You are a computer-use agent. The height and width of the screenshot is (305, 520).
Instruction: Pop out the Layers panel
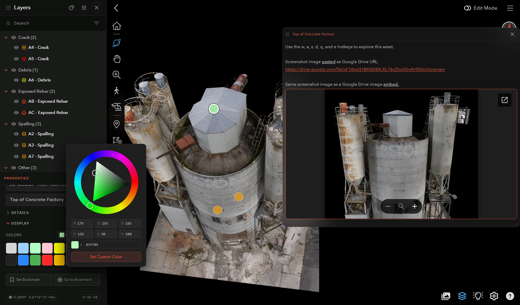(x=71, y=8)
